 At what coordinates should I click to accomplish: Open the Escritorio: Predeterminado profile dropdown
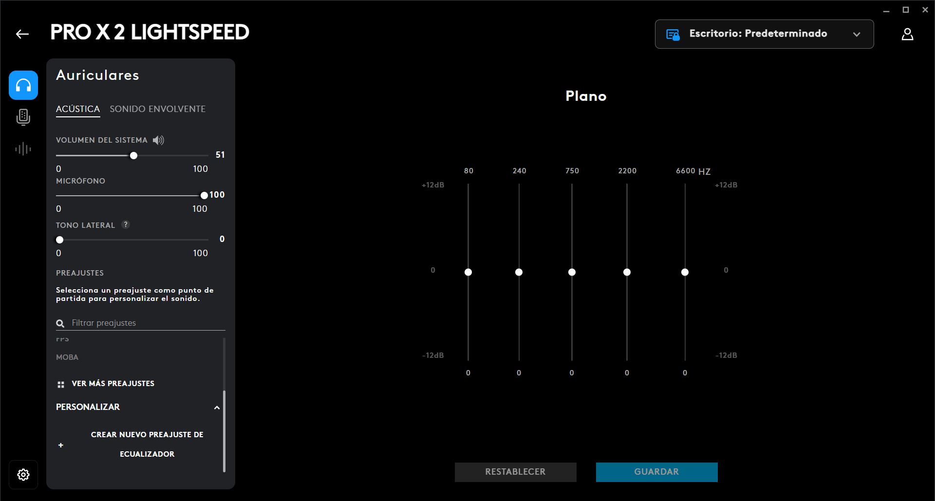(x=764, y=34)
